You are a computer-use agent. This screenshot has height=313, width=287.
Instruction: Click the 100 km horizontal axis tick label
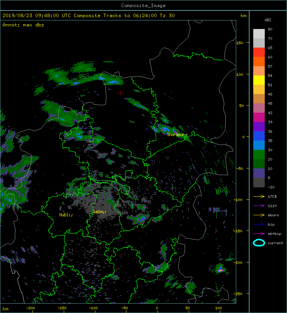pos(218,308)
